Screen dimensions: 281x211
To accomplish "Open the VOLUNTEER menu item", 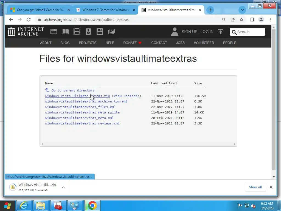I will pyautogui.click(x=204, y=43).
